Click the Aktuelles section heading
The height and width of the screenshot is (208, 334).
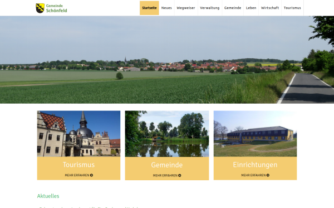(x=48, y=196)
